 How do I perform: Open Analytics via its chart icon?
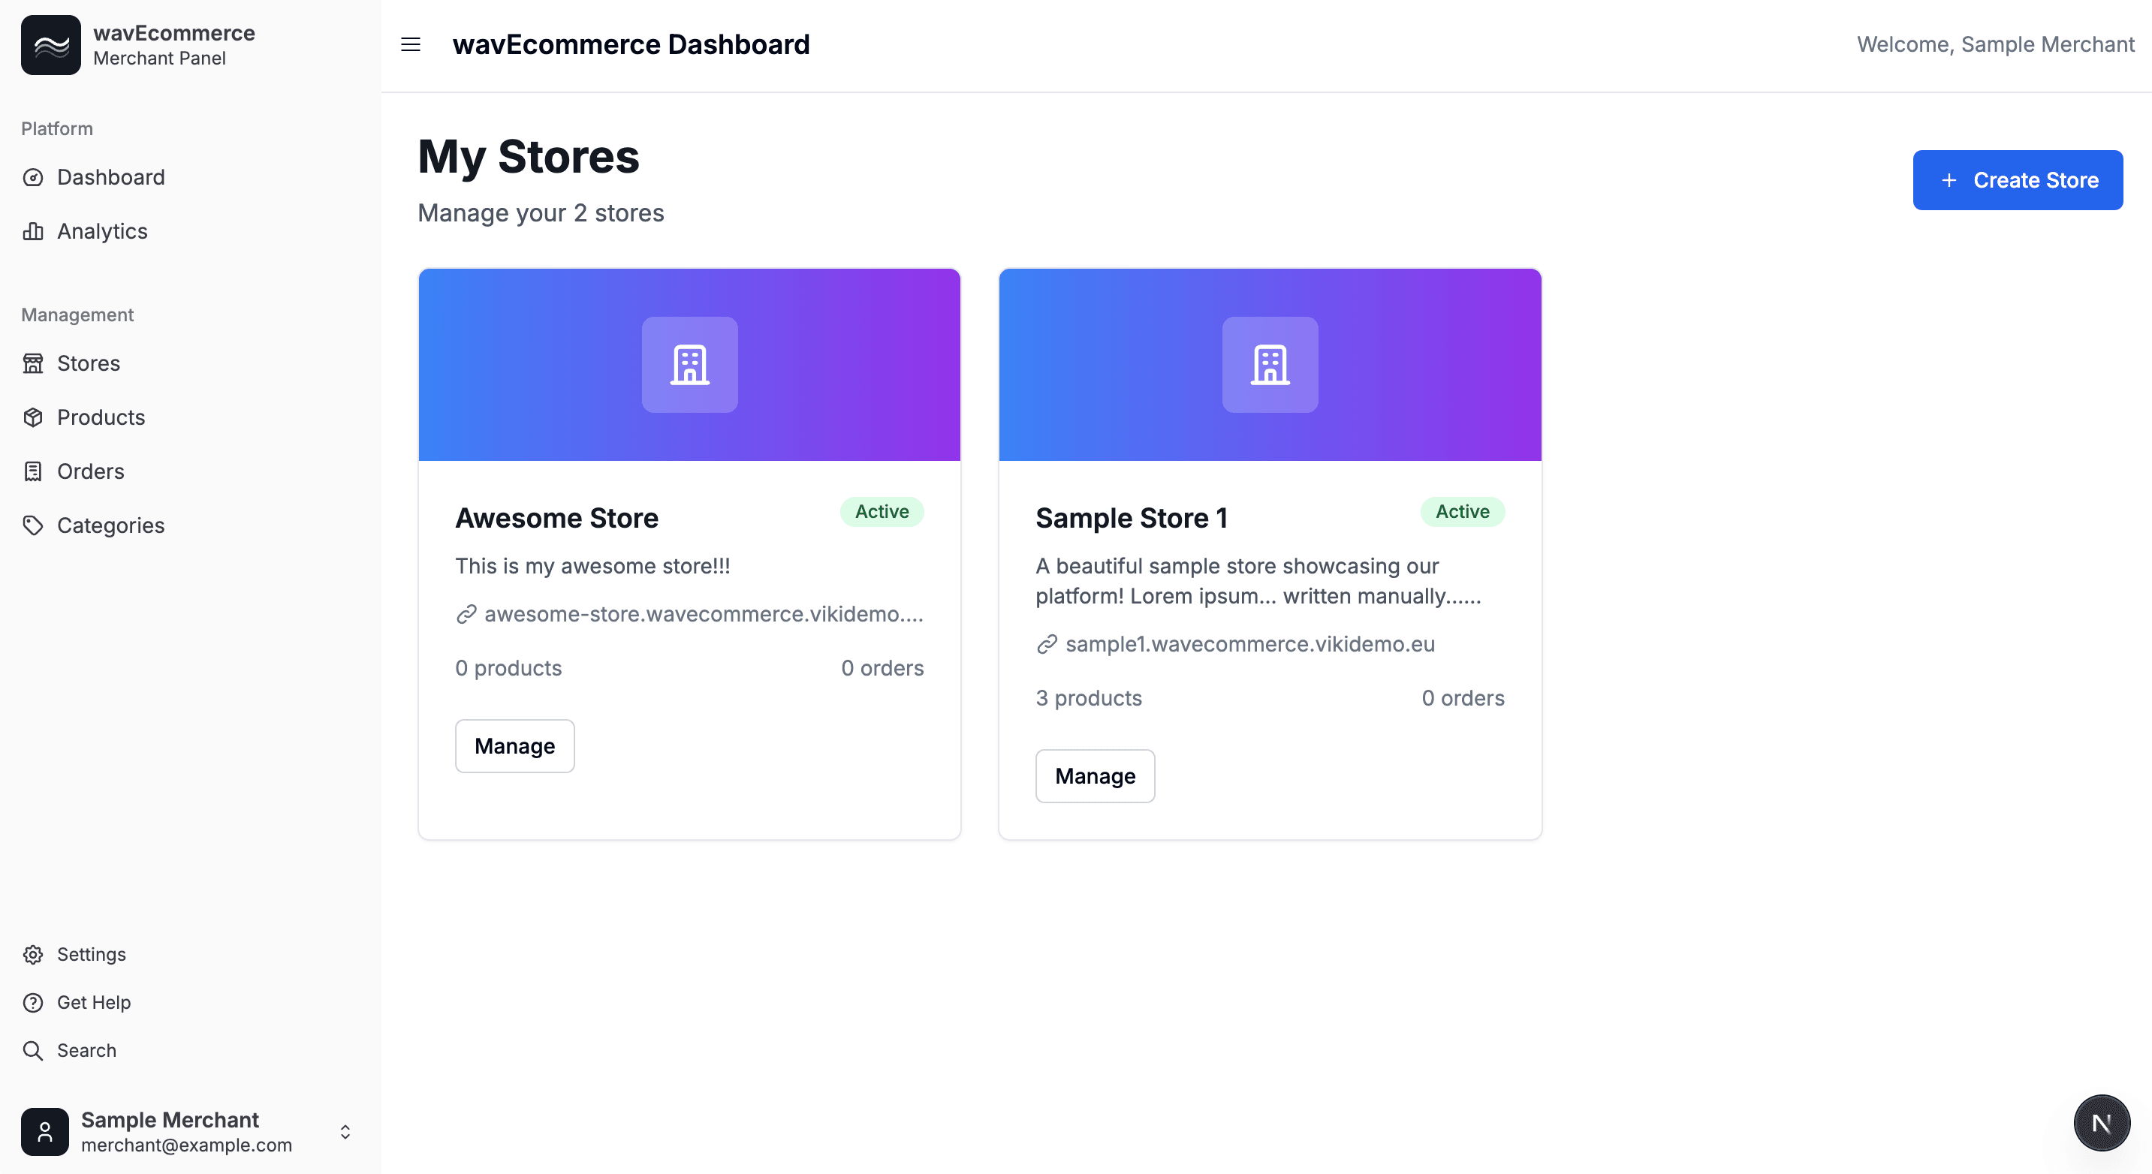(x=34, y=231)
